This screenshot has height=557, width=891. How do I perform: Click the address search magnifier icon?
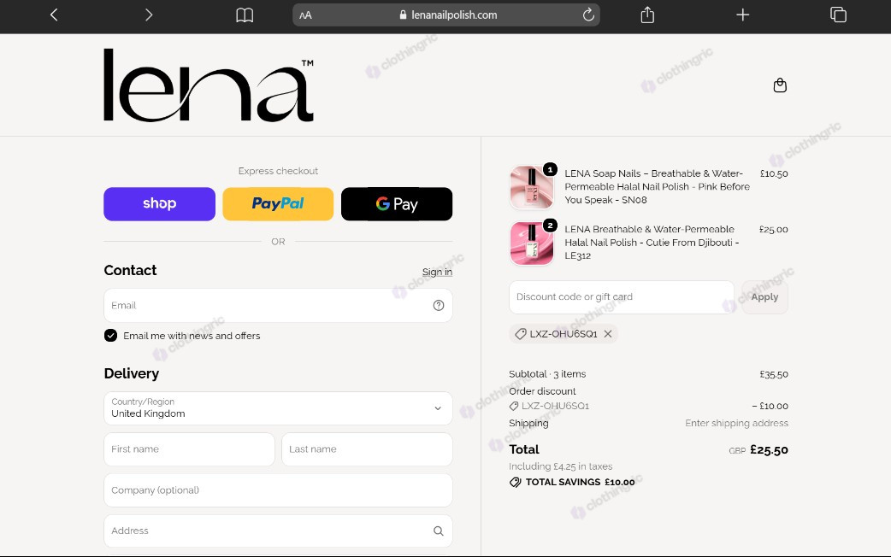[438, 531]
